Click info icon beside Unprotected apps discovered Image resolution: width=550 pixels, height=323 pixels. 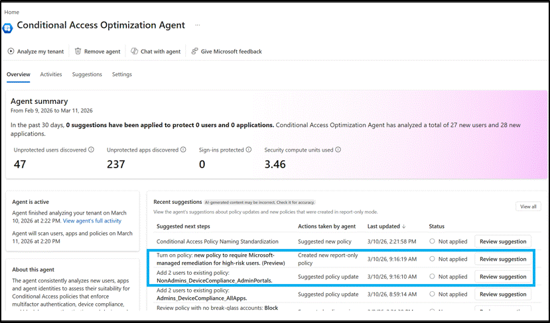click(x=184, y=150)
